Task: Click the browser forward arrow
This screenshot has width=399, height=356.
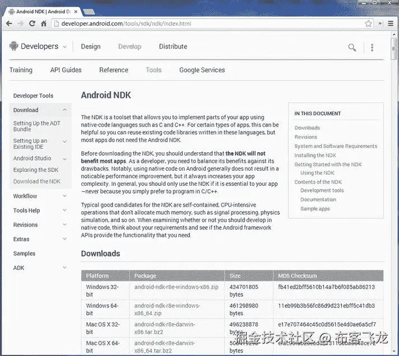Action: [x=21, y=24]
